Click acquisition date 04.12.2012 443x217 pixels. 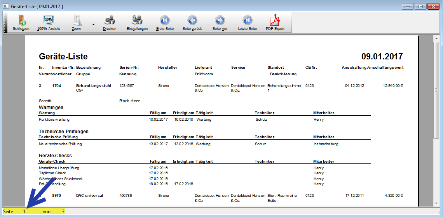click(354, 85)
